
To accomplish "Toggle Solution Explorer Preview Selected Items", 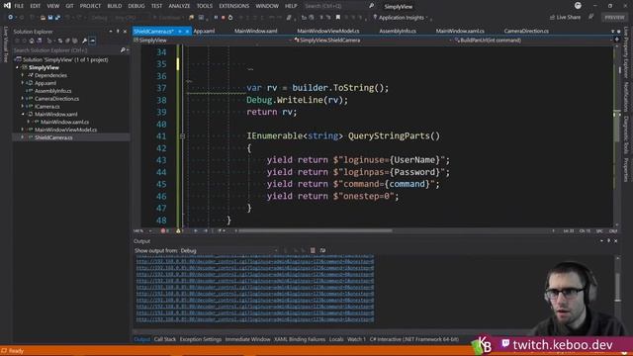I will click(92, 41).
